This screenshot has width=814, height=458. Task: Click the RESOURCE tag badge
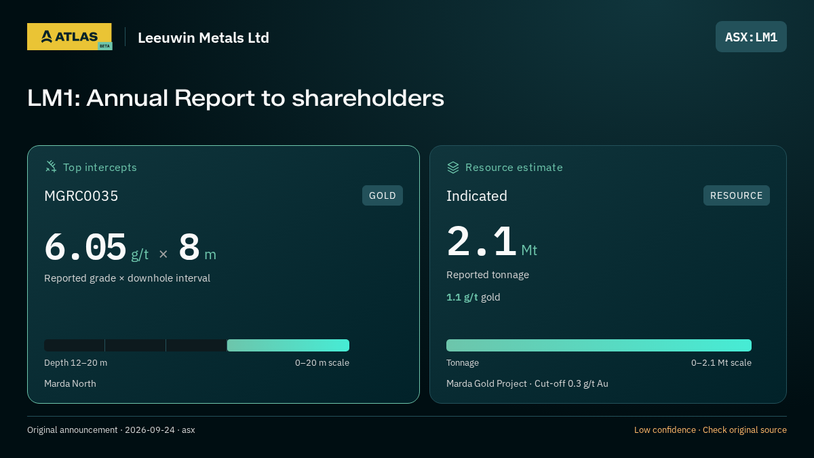[x=737, y=195]
